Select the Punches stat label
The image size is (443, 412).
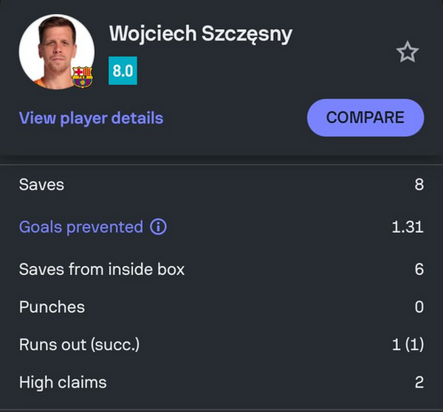[x=52, y=307]
